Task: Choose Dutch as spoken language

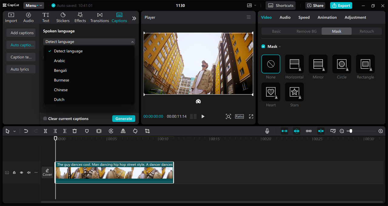Action: 89,100
